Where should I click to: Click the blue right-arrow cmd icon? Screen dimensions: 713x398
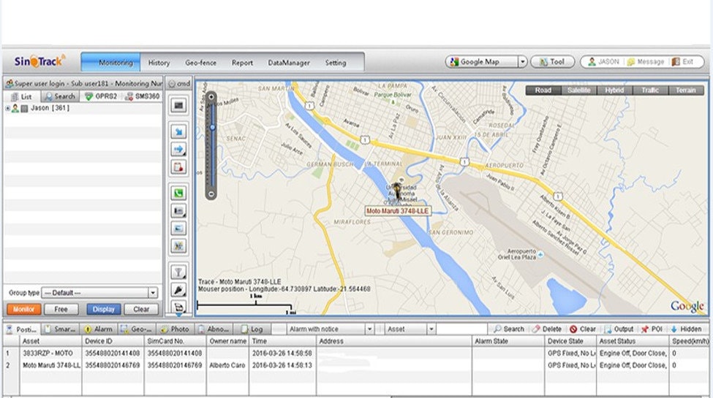click(x=178, y=149)
